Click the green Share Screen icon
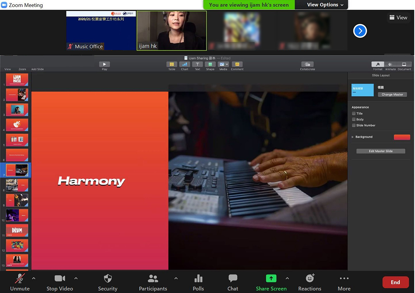The image size is (415, 293). point(271,278)
